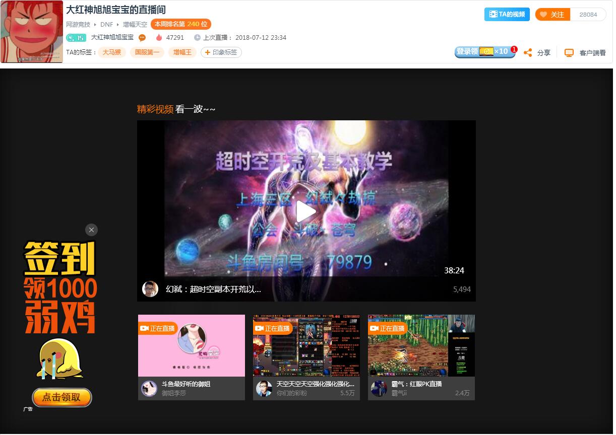616x435 pixels.
Task: Open stream title 斗鱼最好听的御姐
Action: 186,384
